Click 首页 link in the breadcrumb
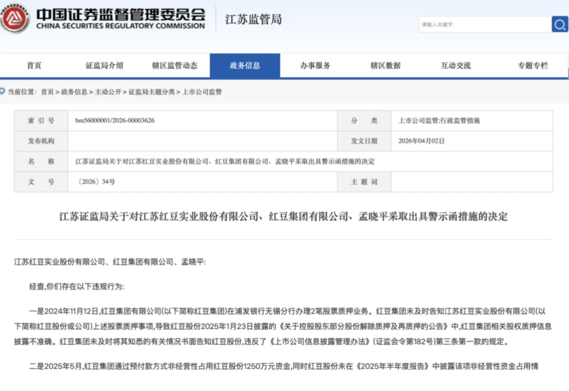Image resolution: width=569 pixels, height=391 pixels. (47, 92)
